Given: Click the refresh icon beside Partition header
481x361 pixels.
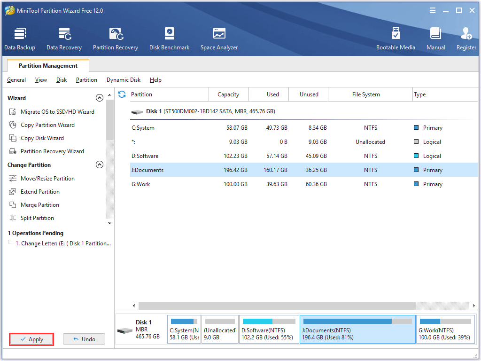Looking at the screenshot, I should pyautogui.click(x=122, y=94).
